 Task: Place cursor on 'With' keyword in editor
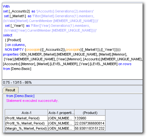point(6,6)
